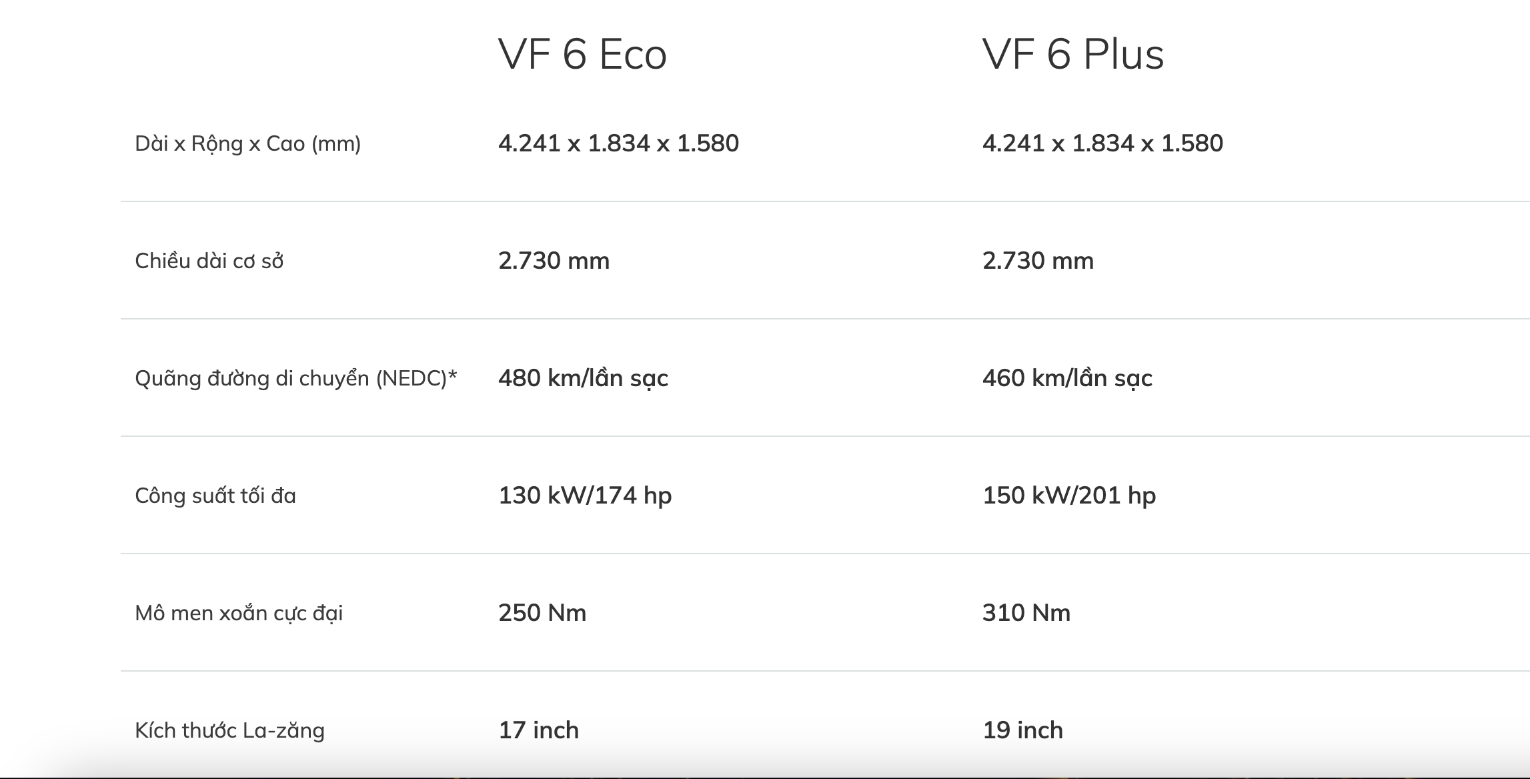Pick the 150 kW/201 hp power value
The width and height of the screenshot is (1530, 779).
(1069, 496)
